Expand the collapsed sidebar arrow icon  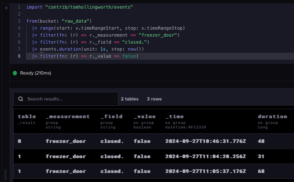[6, 8]
